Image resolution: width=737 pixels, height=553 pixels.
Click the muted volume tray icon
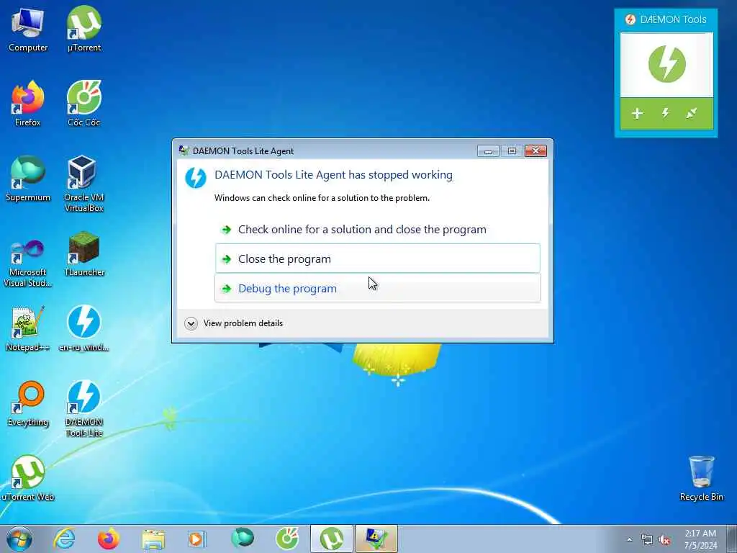pyautogui.click(x=664, y=540)
